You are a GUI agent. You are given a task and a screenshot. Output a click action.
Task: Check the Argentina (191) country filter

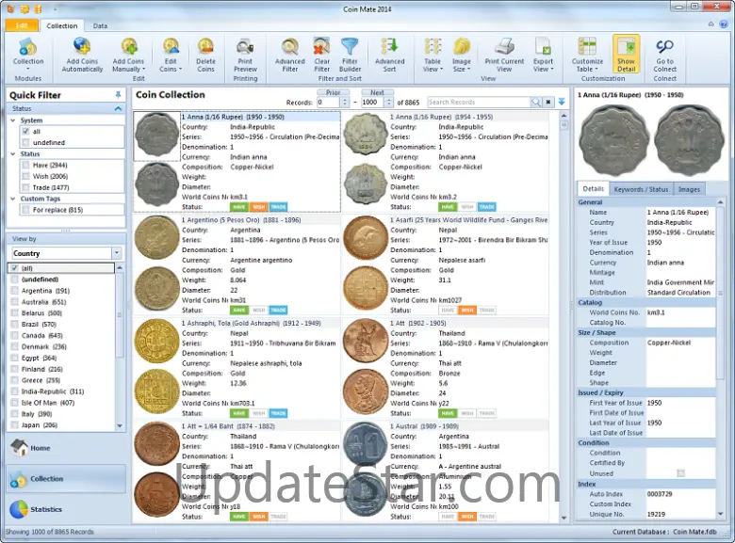(x=14, y=291)
